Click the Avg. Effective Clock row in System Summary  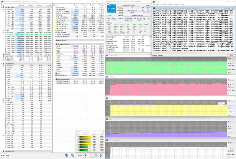click(129, 47)
